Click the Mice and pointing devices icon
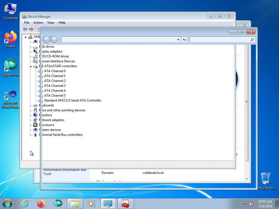The width and height of the screenshot is (279, 209). pos(35,110)
